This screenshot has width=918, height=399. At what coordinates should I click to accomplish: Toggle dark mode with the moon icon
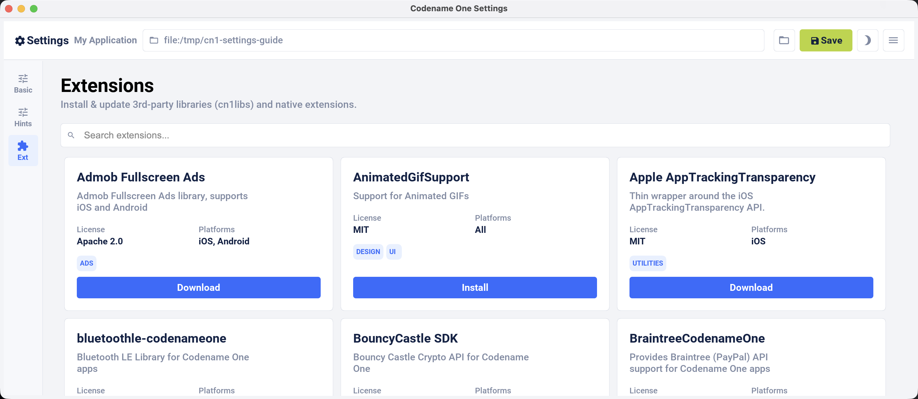(867, 40)
